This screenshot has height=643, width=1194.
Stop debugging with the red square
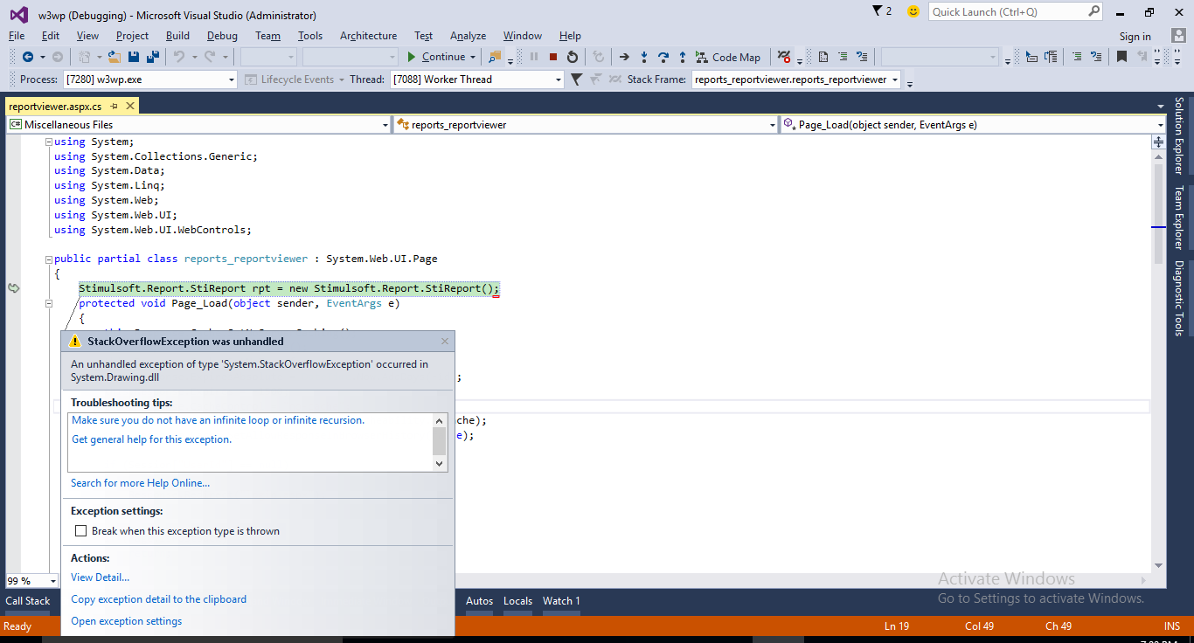coord(553,57)
